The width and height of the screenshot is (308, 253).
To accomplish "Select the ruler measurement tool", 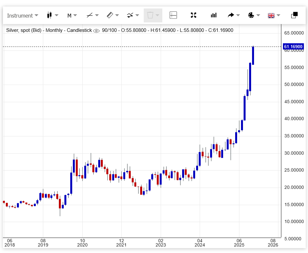I will pos(110,15).
